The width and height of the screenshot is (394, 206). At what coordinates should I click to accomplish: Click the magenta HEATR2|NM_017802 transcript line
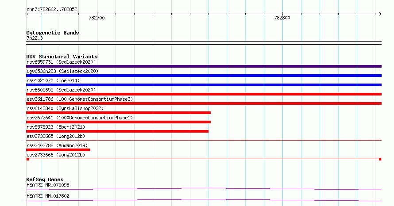coord(204,200)
